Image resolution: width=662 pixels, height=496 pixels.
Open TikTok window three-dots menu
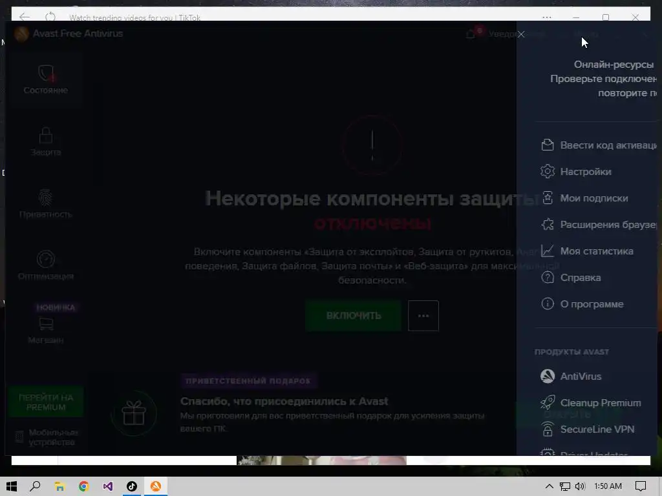547,17
